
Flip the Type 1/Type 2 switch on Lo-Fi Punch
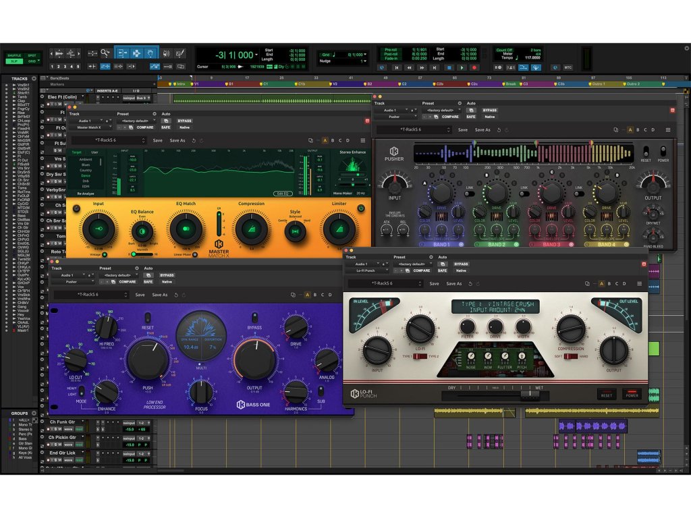point(420,356)
